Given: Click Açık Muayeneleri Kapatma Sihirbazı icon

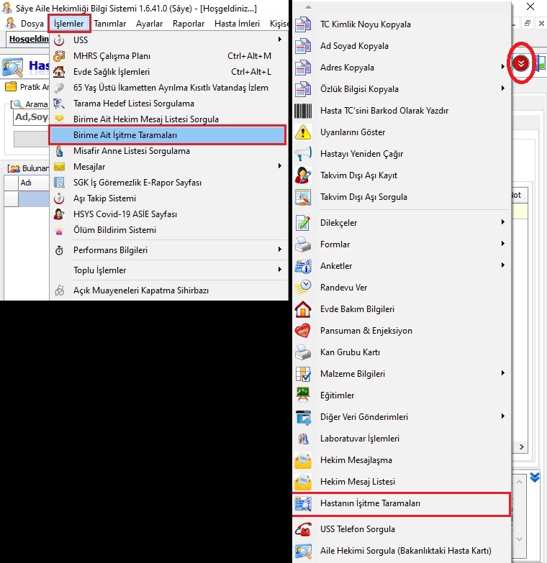Looking at the screenshot, I should (x=59, y=290).
